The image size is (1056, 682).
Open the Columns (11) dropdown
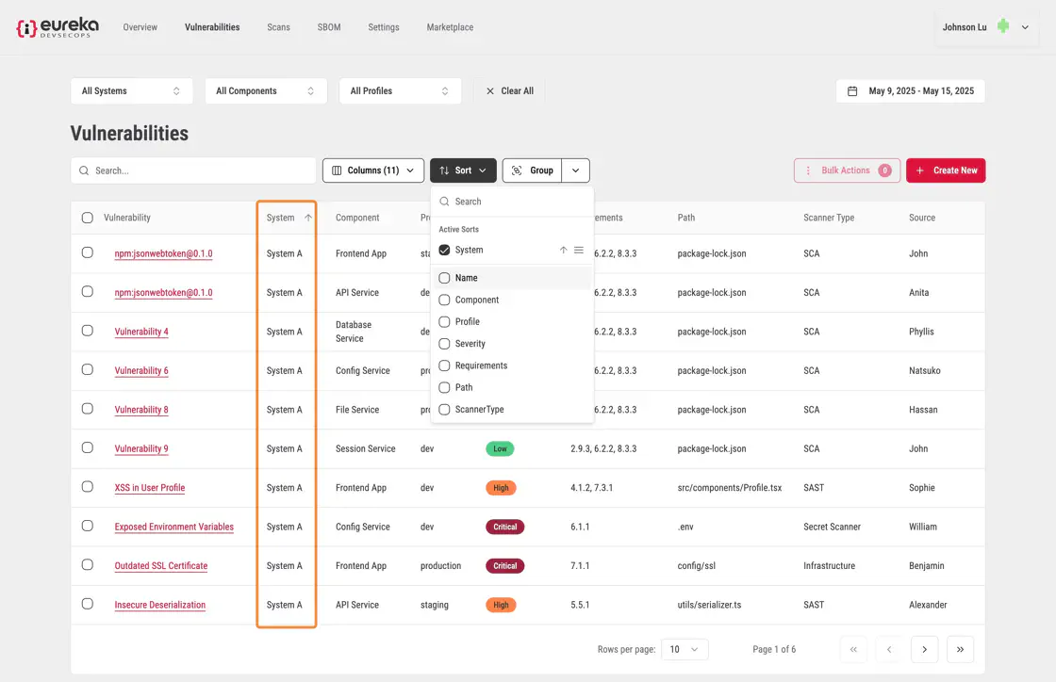[x=372, y=170]
